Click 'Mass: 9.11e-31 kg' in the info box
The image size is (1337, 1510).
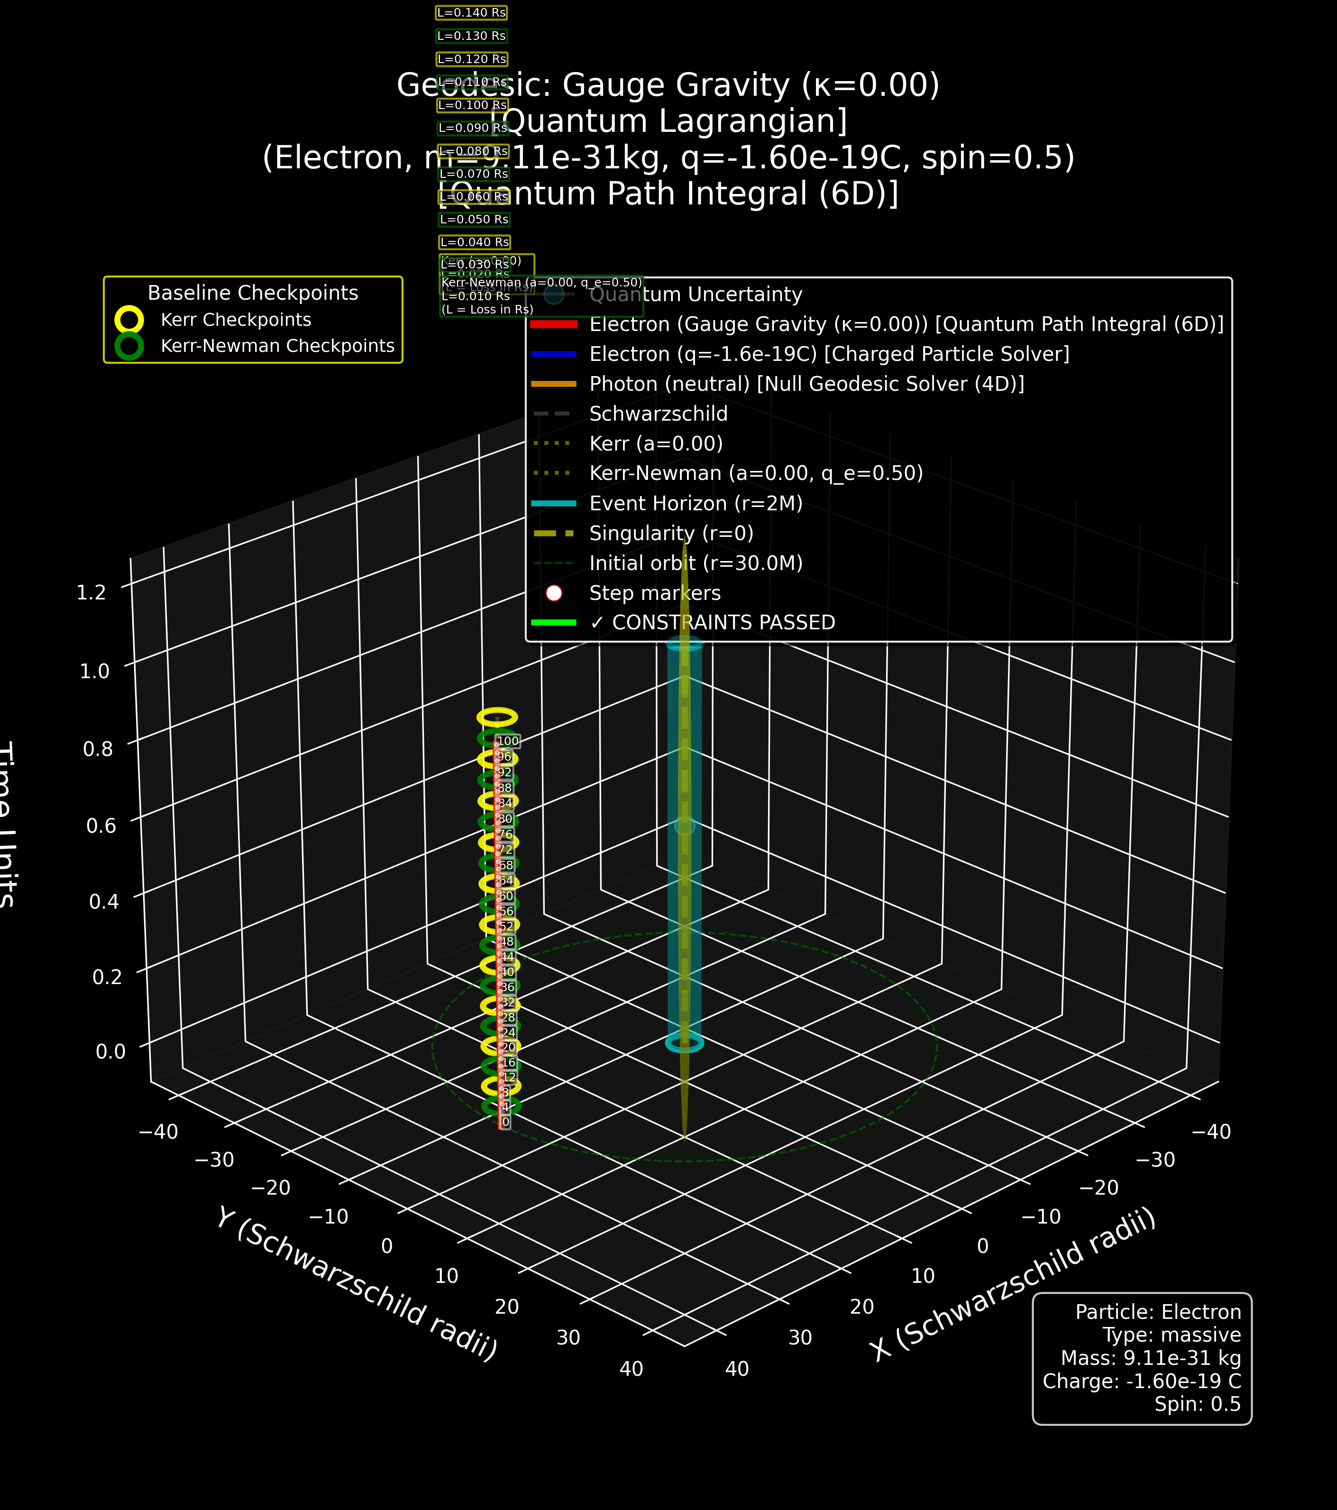point(1151,1358)
